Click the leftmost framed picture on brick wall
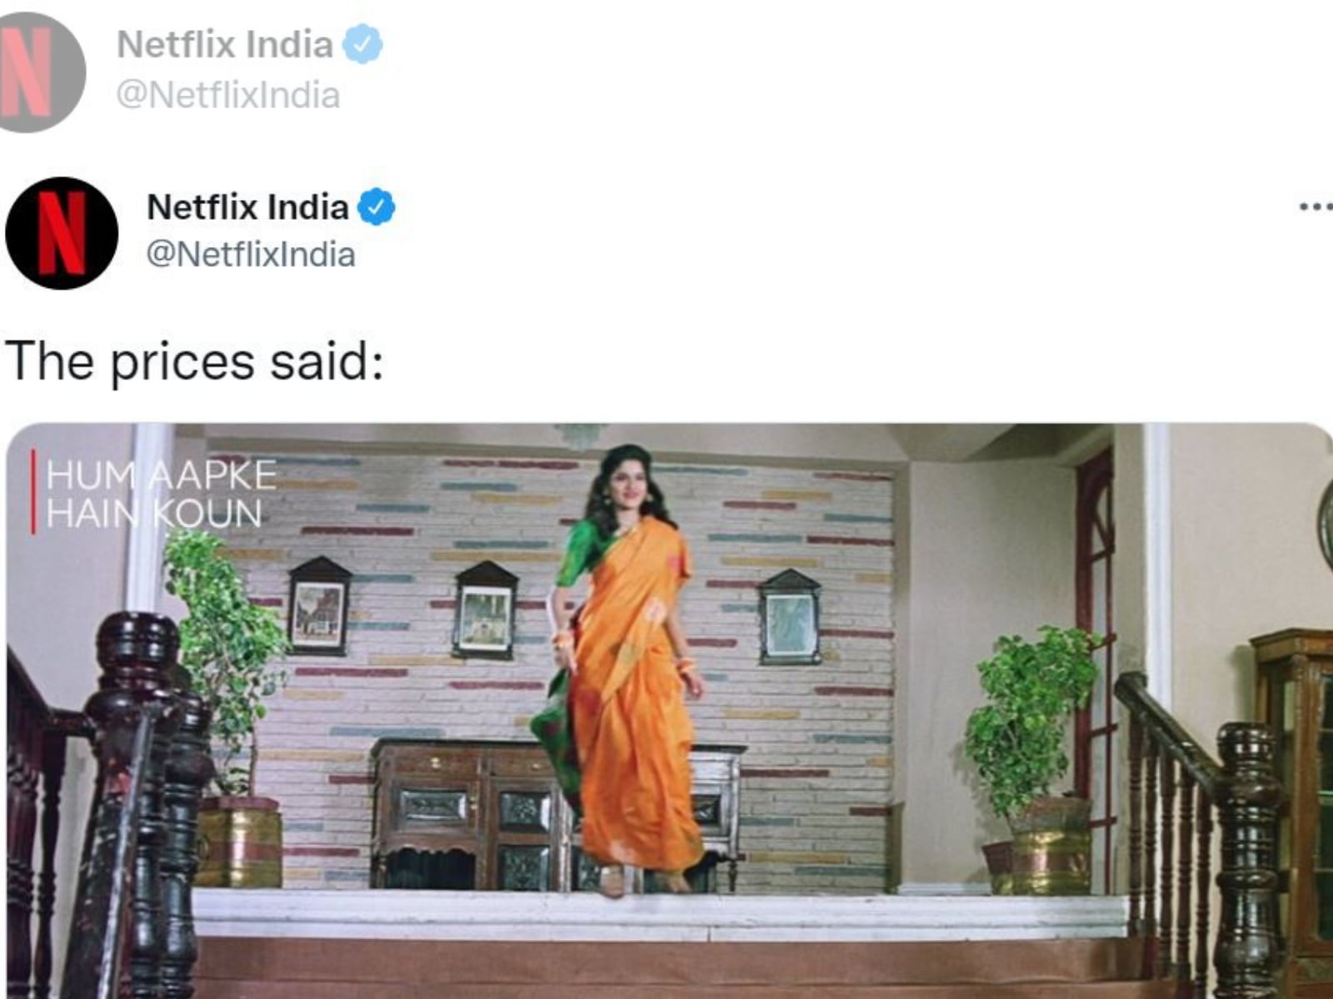 319,606
